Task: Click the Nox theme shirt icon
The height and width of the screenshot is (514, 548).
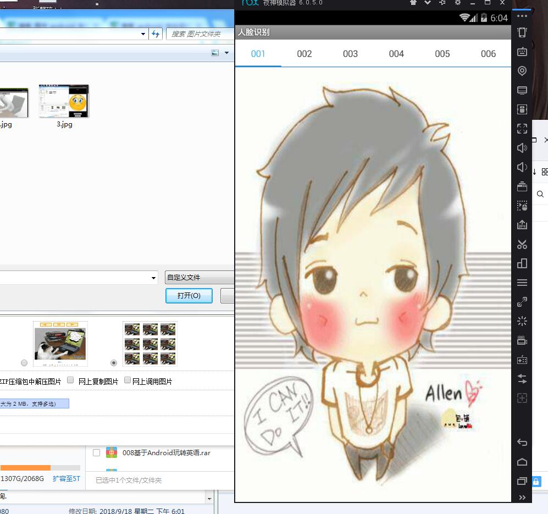Action: coord(413,2)
